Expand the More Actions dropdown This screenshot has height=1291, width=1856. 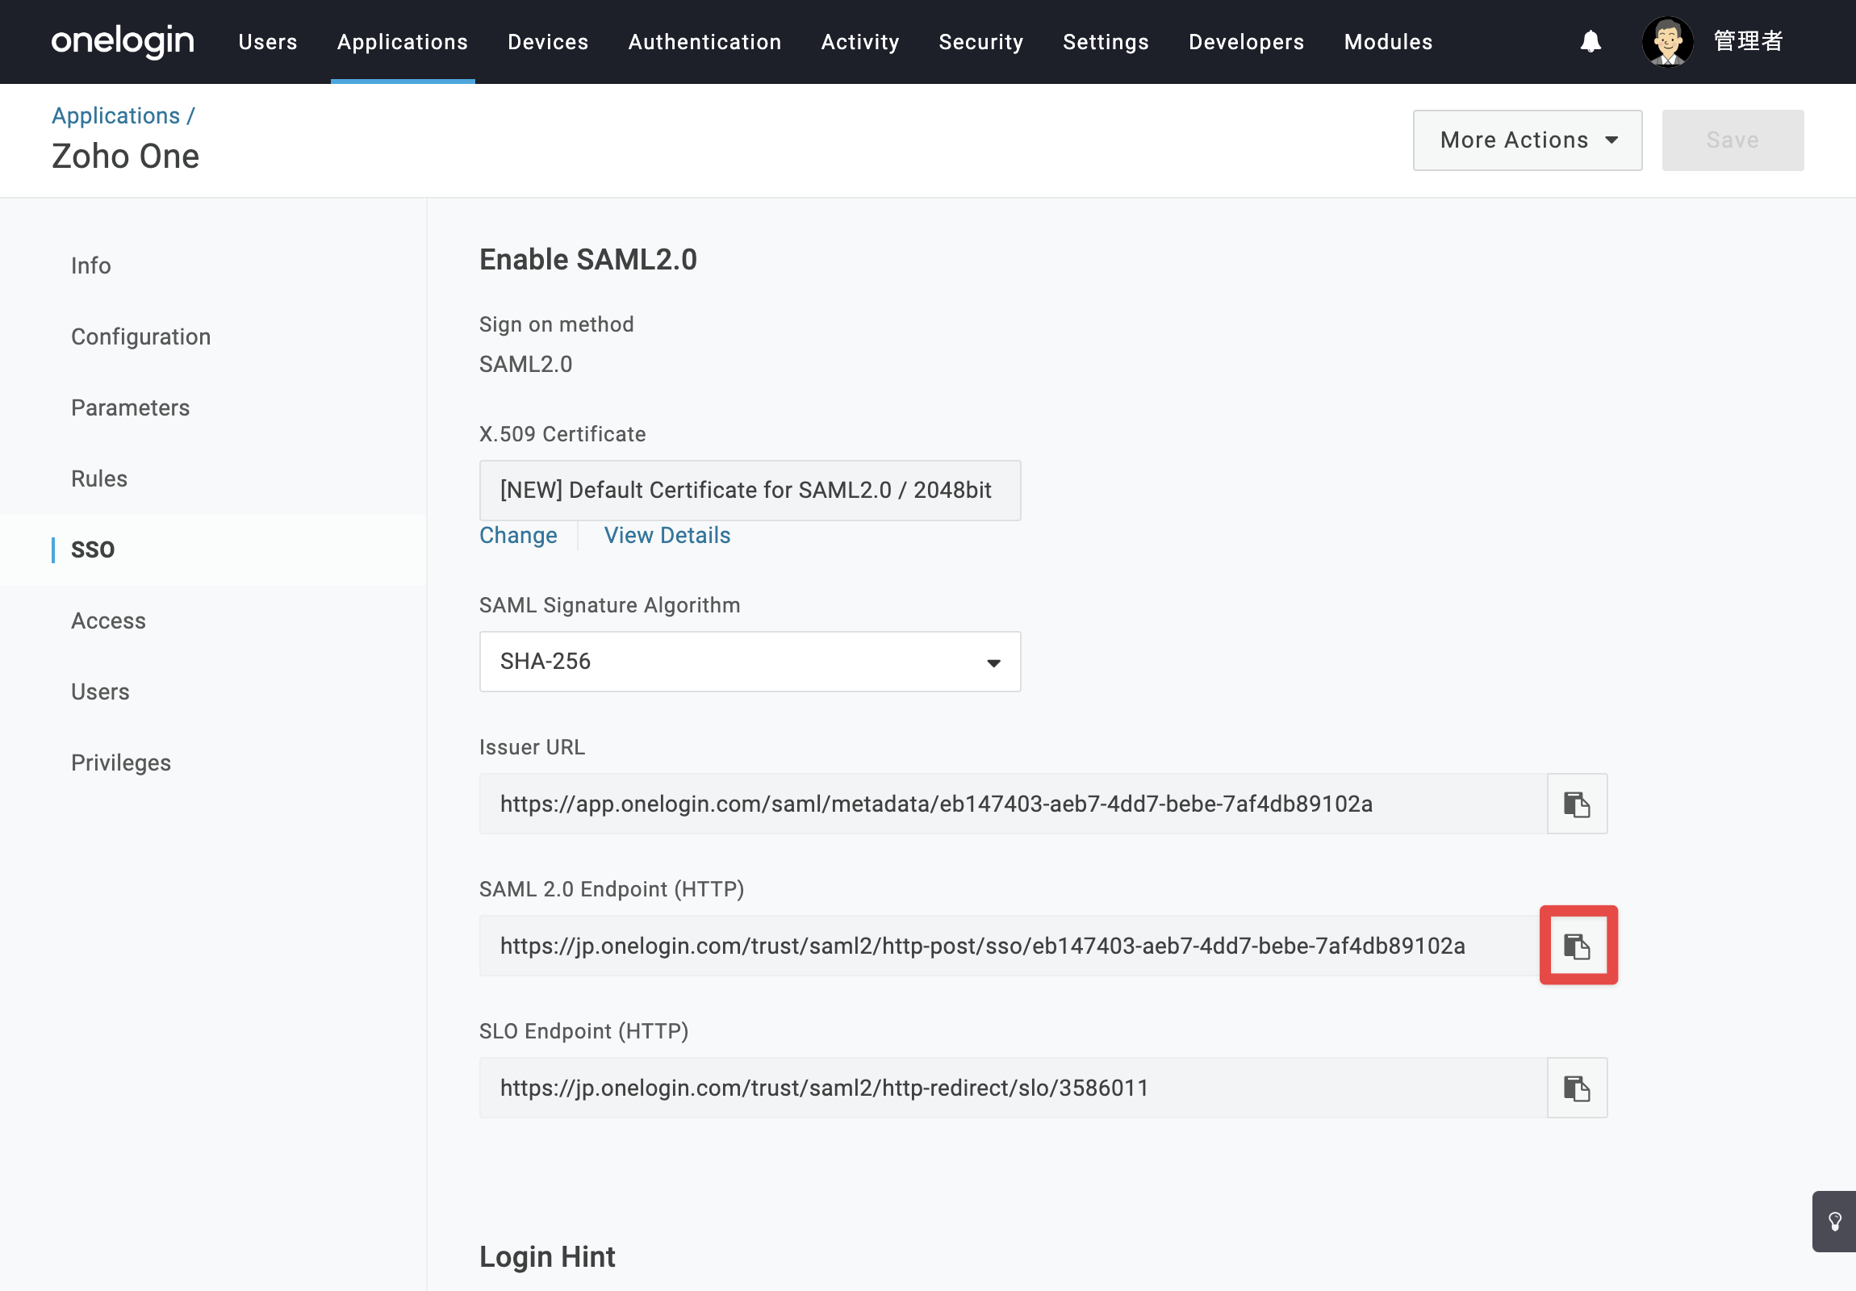(1527, 140)
